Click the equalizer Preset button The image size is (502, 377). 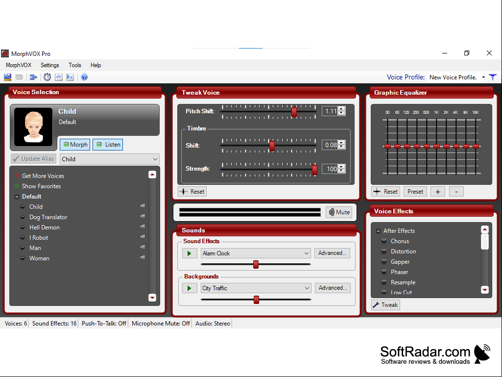(415, 191)
